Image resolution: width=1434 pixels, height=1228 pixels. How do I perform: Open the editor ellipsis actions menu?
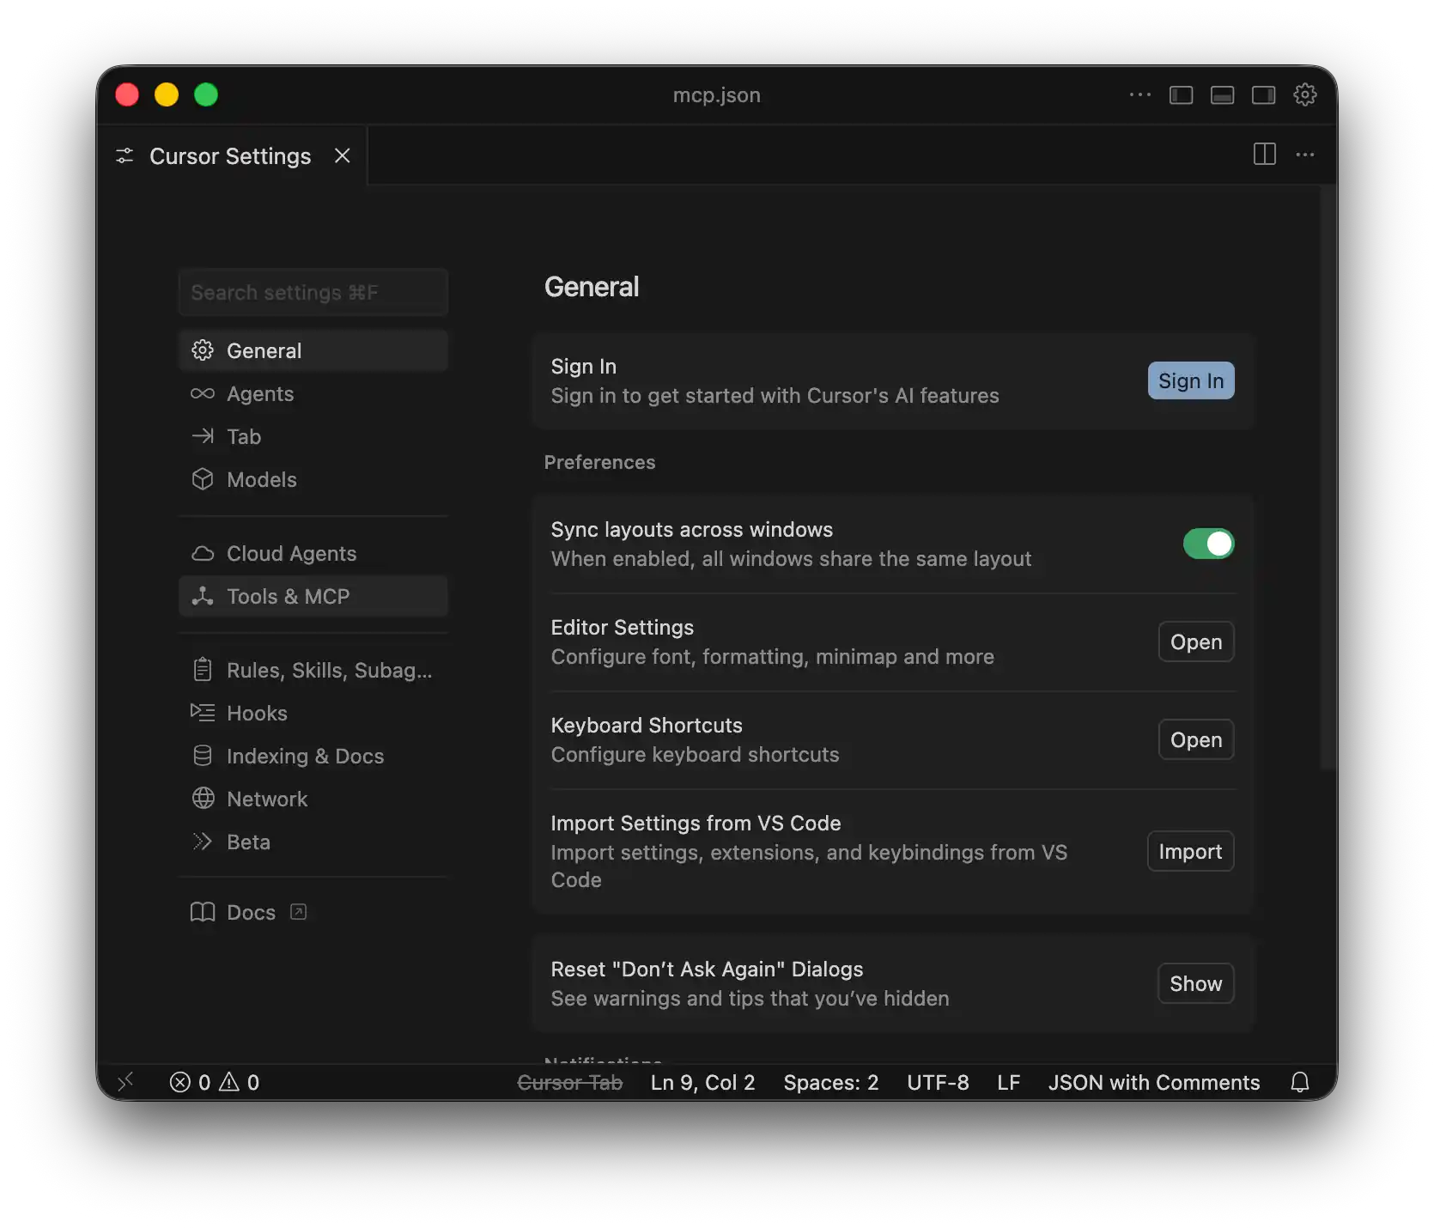click(1305, 155)
